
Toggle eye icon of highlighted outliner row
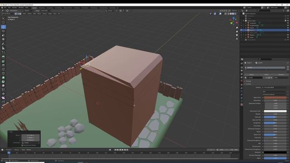[288, 30]
